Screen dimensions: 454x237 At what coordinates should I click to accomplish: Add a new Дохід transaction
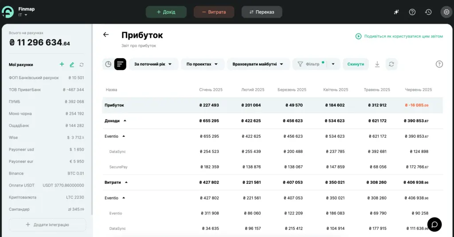click(166, 12)
